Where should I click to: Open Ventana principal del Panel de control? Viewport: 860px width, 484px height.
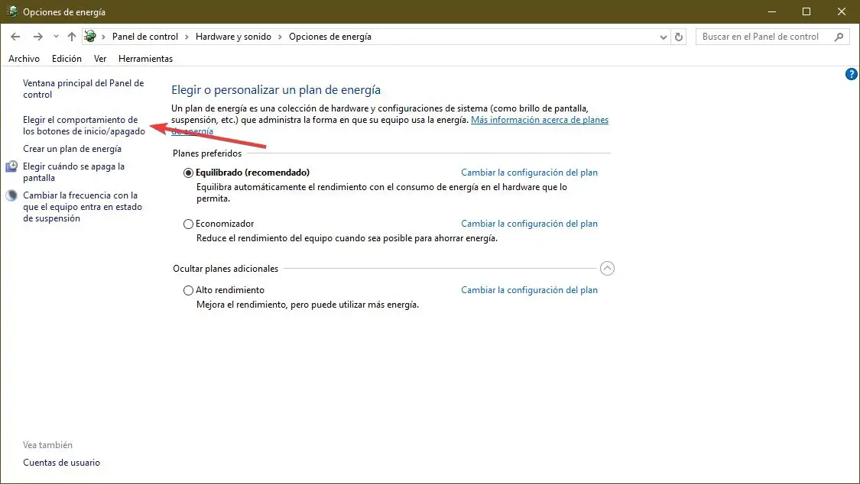pos(83,89)
